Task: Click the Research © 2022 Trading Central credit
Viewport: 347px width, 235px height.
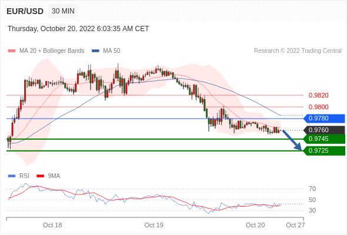Action: 298,51
